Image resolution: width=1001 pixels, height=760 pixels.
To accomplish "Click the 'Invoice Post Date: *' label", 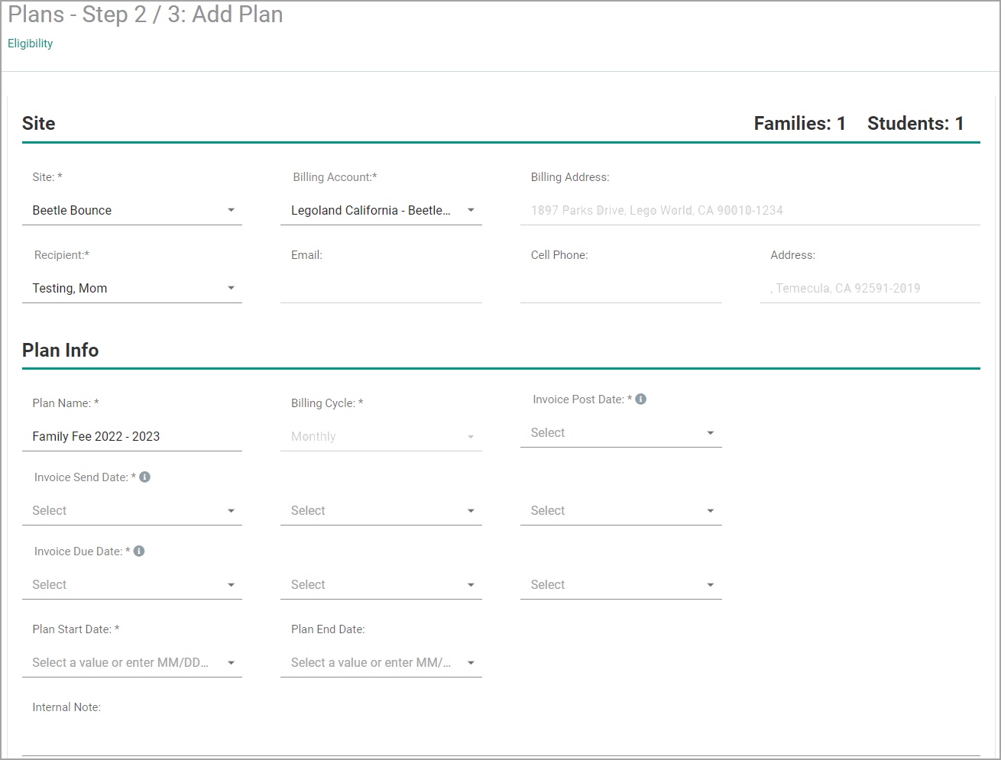I will click(x=582, y=399).
